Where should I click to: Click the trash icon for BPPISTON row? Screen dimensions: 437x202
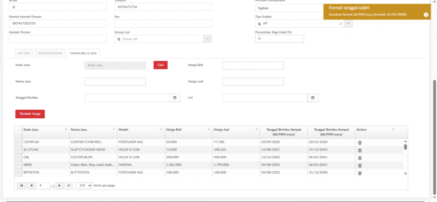tap(359, 173)
